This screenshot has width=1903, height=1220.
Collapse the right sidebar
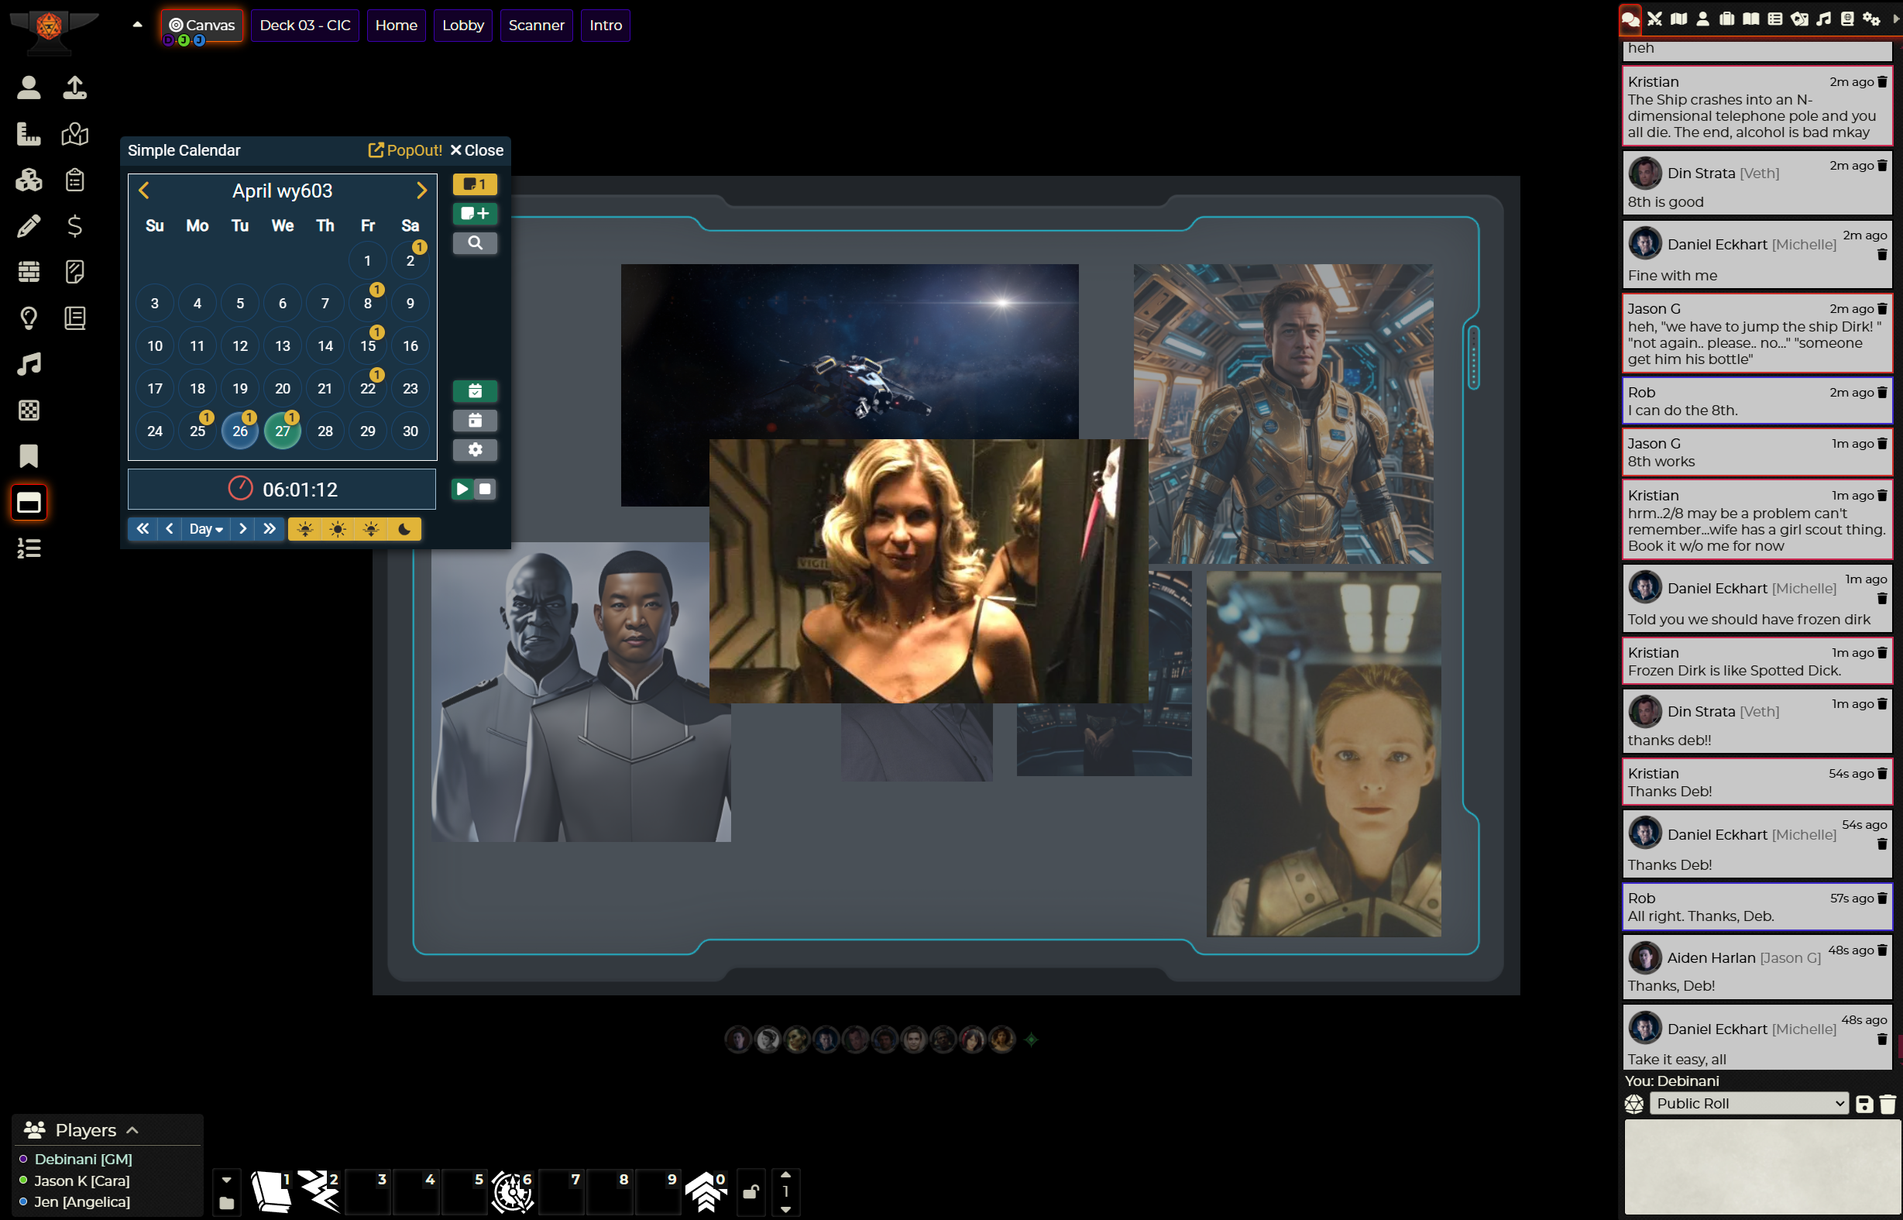[1896, 19]
